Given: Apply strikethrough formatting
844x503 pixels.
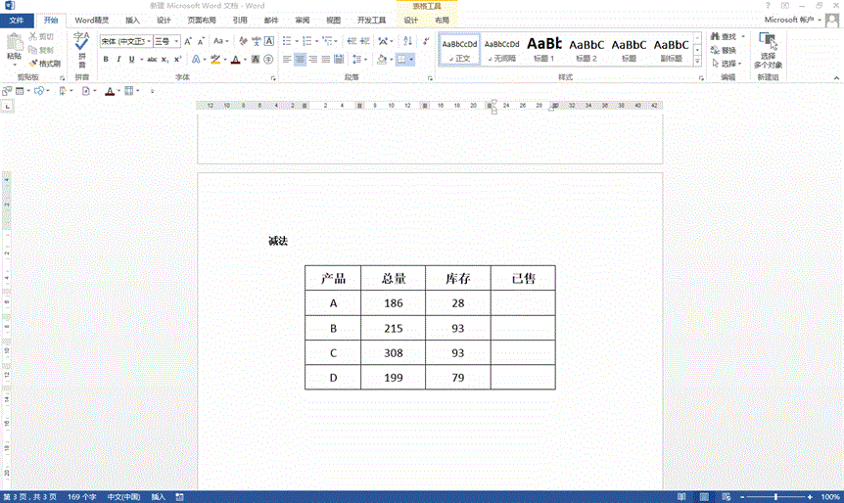Looking at the screenshot, I should point(151,60).
